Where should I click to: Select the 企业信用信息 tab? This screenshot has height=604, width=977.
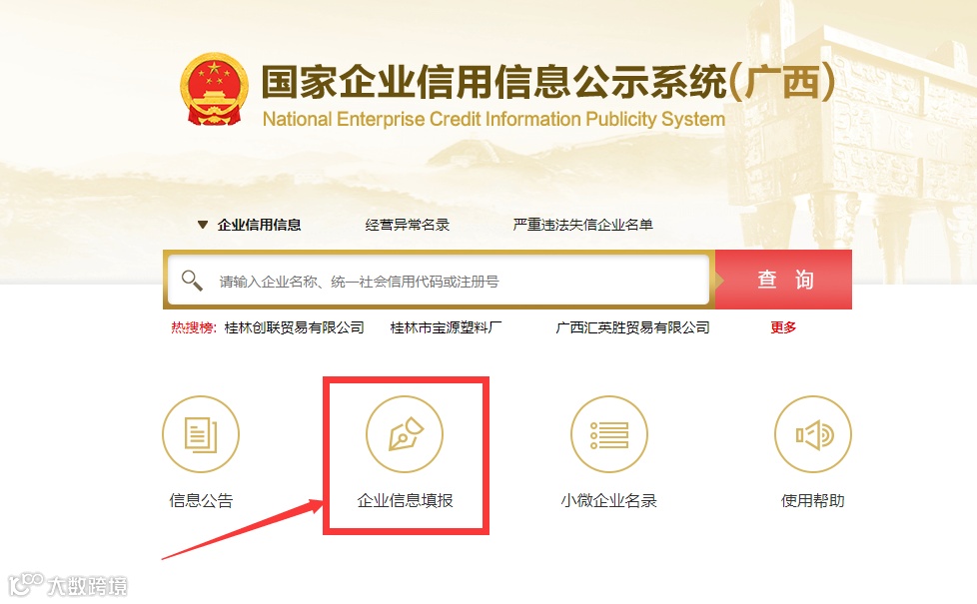click(259, 225)
